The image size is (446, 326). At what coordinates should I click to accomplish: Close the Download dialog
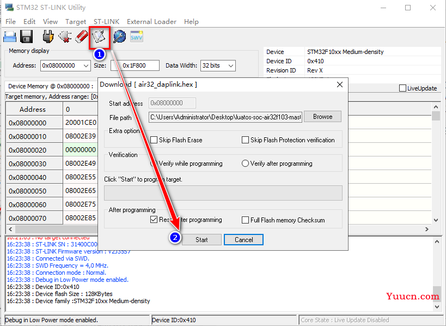[340, 84]
